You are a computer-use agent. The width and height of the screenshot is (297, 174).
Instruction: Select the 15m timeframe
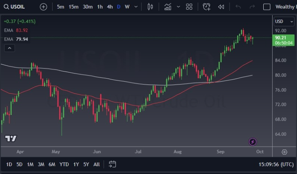(x=73, y=7)
